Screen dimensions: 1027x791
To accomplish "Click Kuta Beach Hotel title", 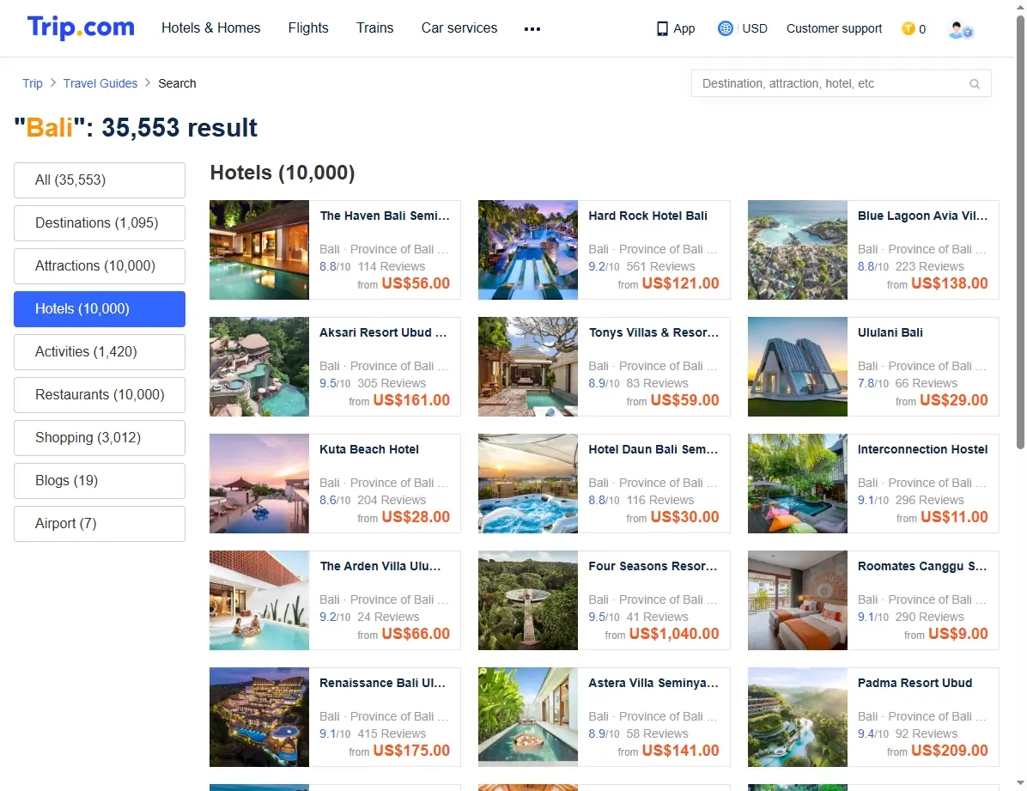I will click(x=369, y=449).
